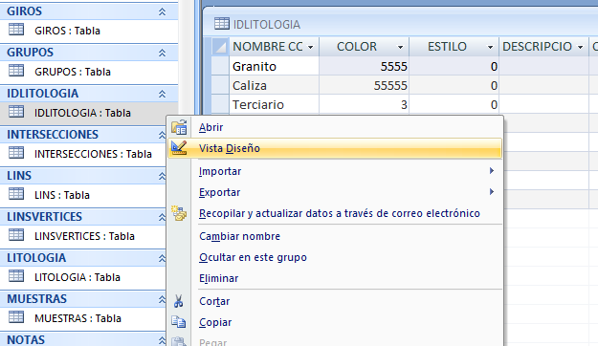The image size is (598, 346).
Task: Open the NOMBRE CC column dropdown arrow
Action: pos(310,47)
